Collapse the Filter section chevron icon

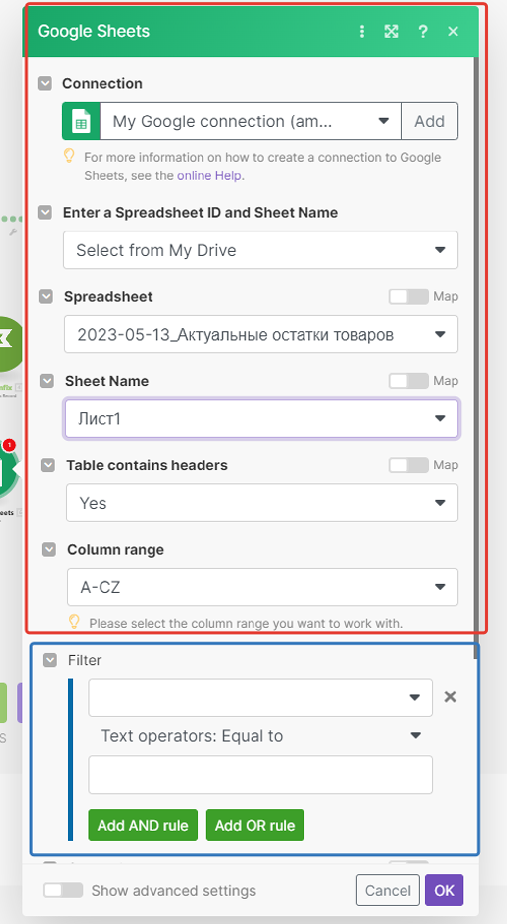[x=50, y=660]
